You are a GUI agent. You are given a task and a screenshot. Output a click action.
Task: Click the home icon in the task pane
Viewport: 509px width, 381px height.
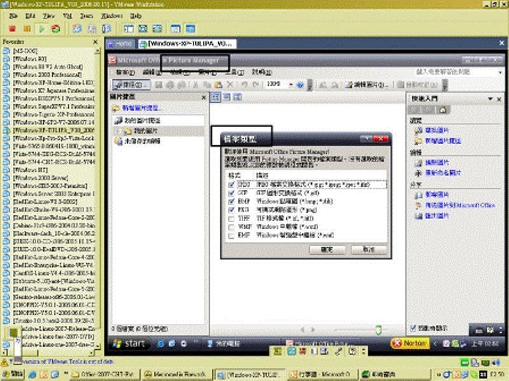pyautogui.click(x=442, y=110)
